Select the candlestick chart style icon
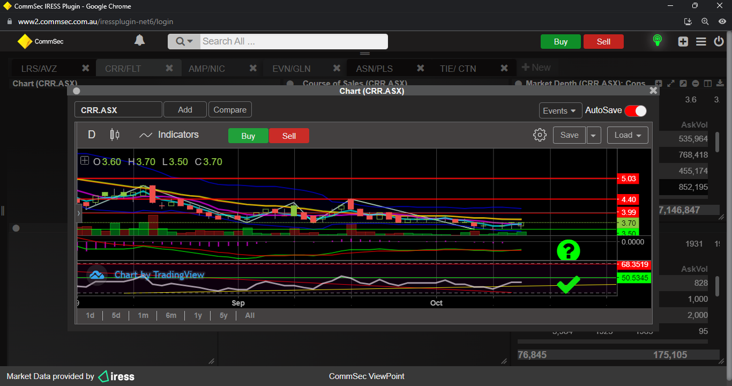Viewport: 732px width, 386px height. pos(115,135)
